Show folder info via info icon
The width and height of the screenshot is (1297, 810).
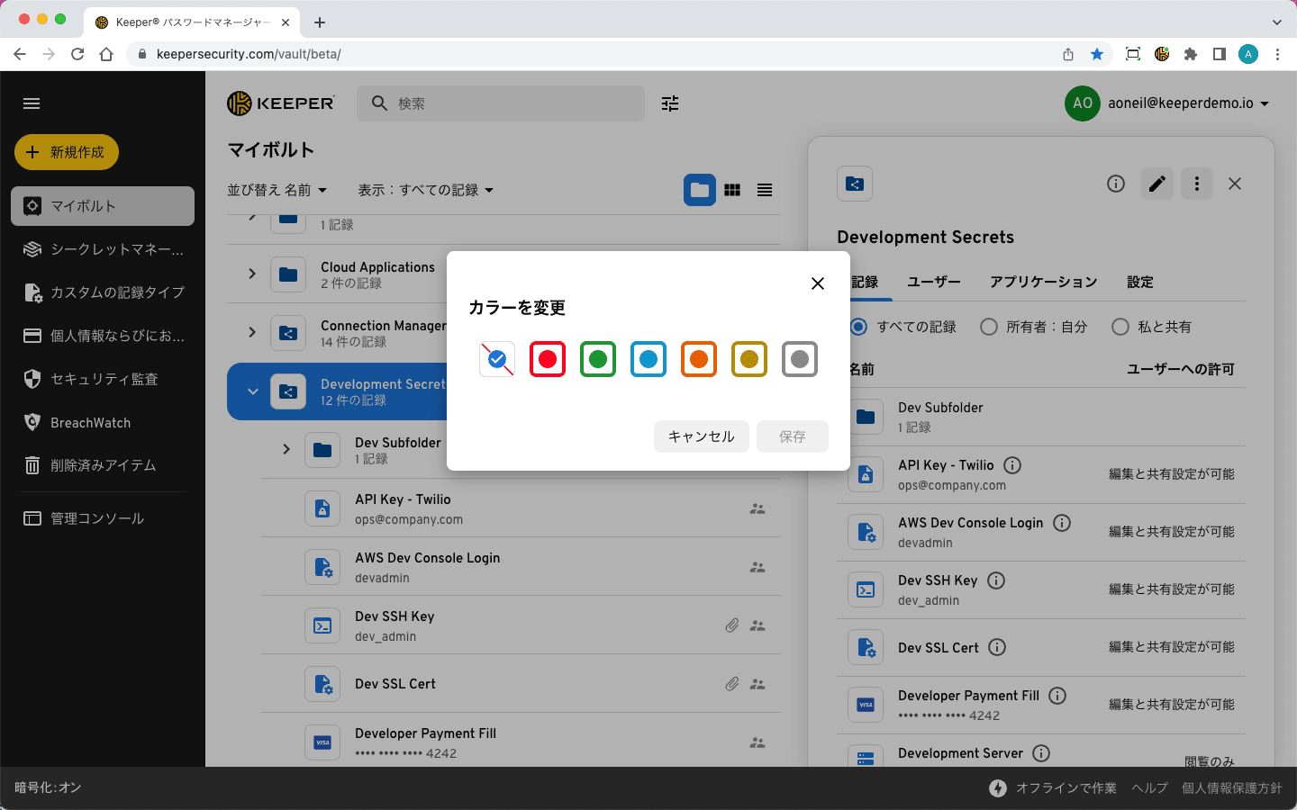point(1116,184)
